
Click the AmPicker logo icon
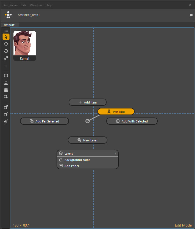8,15
